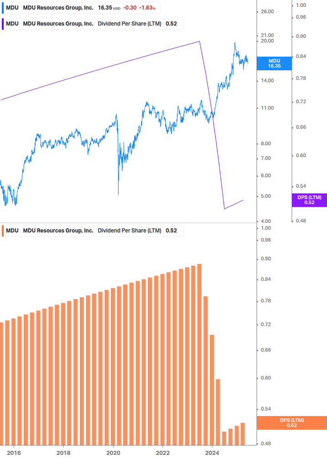
Task: Click the orange Dividend Per Share legend color marker
Action: pos(3,231)
